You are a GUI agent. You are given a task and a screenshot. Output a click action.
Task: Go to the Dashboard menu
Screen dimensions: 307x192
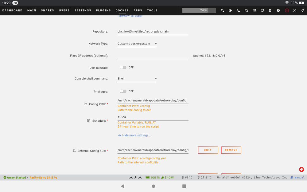click(12, 10)
